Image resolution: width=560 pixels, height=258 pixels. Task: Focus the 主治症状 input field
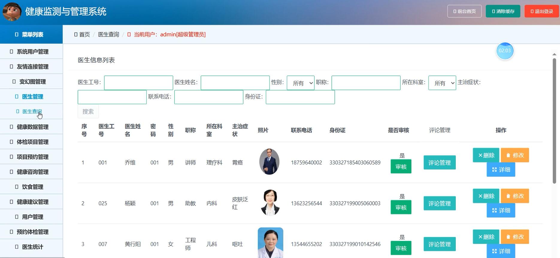[x=112, y=97]
